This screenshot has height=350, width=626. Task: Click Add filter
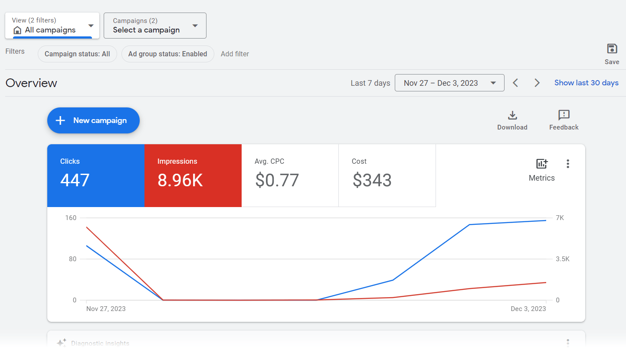pos(235,54)
